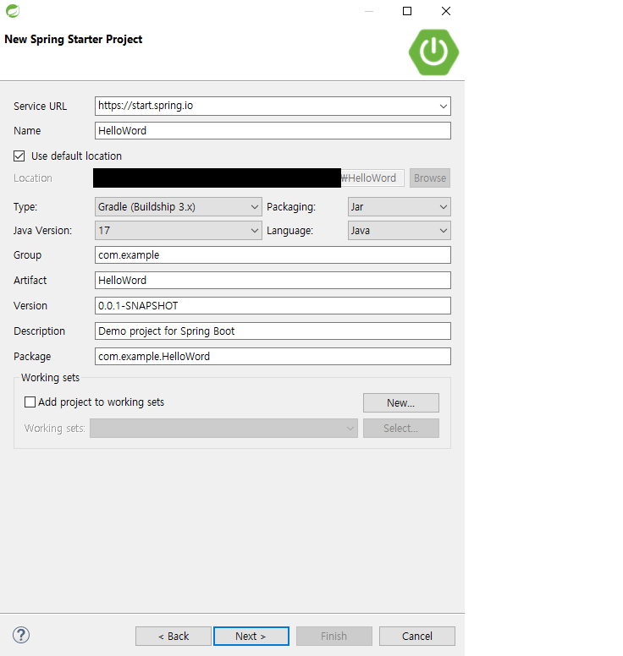Open the Packaging dropdown showing Jar
623x656 pixels.
[400, 207]
